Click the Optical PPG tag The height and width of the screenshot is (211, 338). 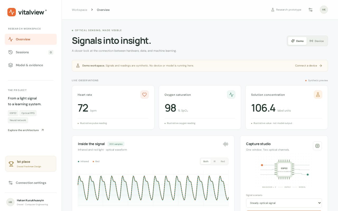pyautogui.click(x=28, y=113)
